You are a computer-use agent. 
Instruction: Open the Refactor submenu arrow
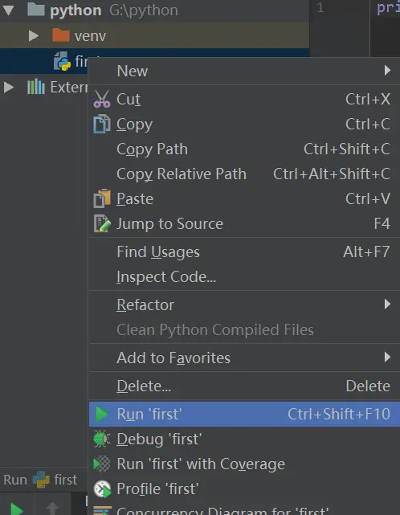(x=387, y=305)
